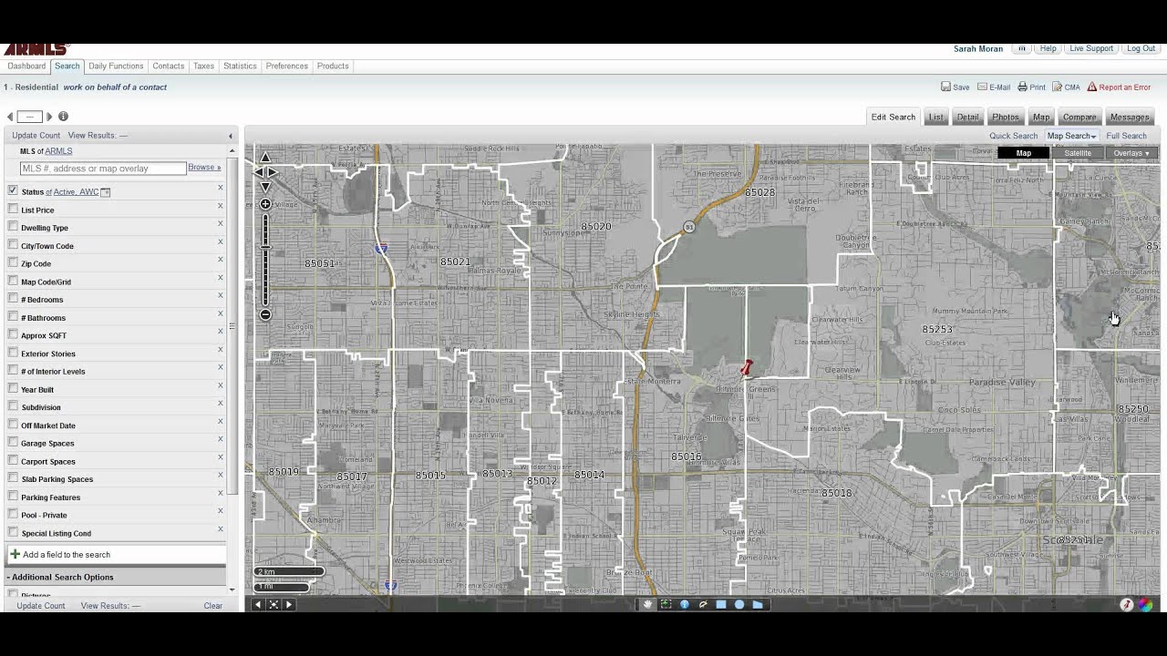Select the freehand draw map tool

[703, 604]
